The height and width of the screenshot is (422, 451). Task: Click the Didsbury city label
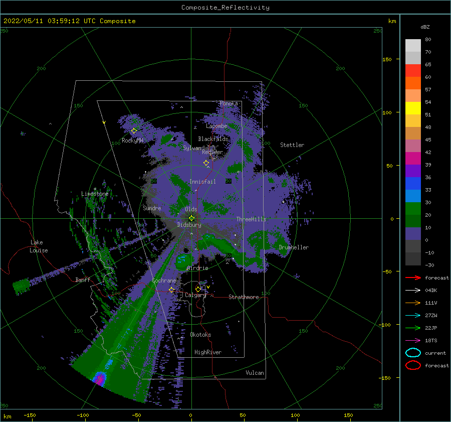tap(189, 225)
